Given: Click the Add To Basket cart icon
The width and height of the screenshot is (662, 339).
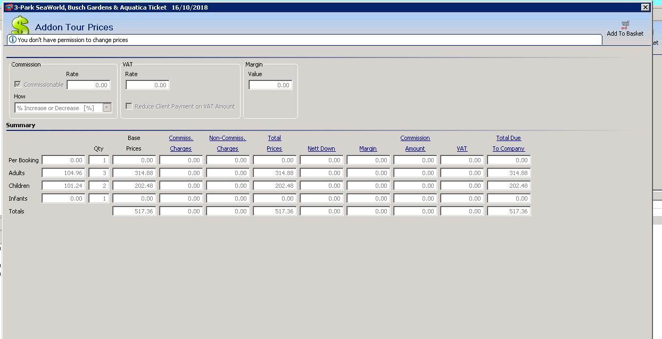Looking at the screenshot, I should coord(625,24).
